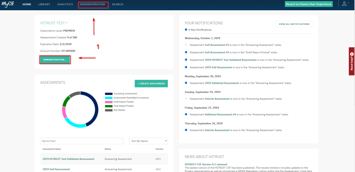Click Assessments Created 9 of 100 text
The height and width of the screenshot is (172, 355).
(x=59, y=37)
